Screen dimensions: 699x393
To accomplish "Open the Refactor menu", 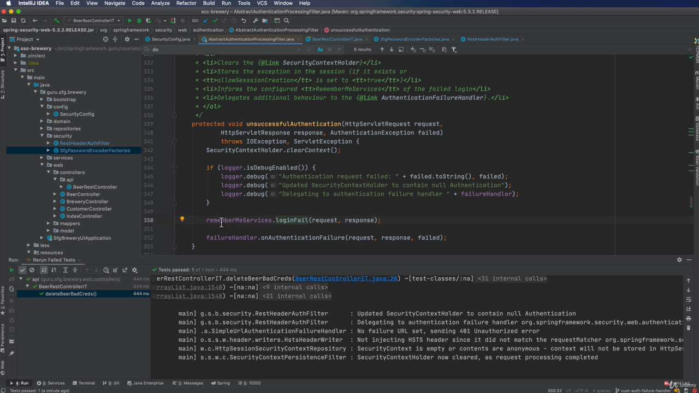I will [186, 3].
